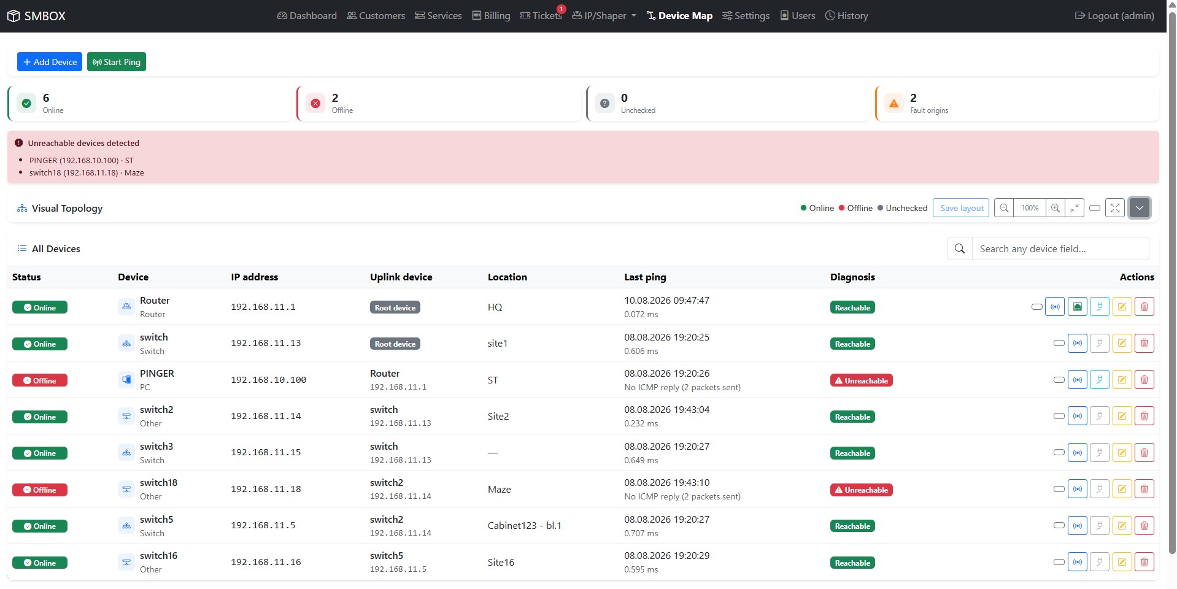Toggle the switch in the Router row
1177x589 pixels.
[x=1037, y=307]
